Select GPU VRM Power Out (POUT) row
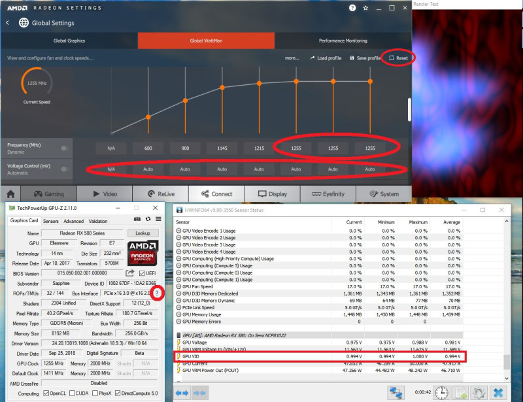Screen dimensions: 523x402 (319, 371)
